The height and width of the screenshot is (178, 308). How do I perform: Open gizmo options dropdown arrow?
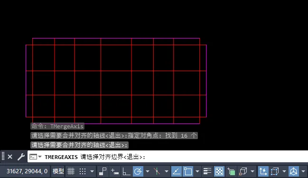point(303,171)
